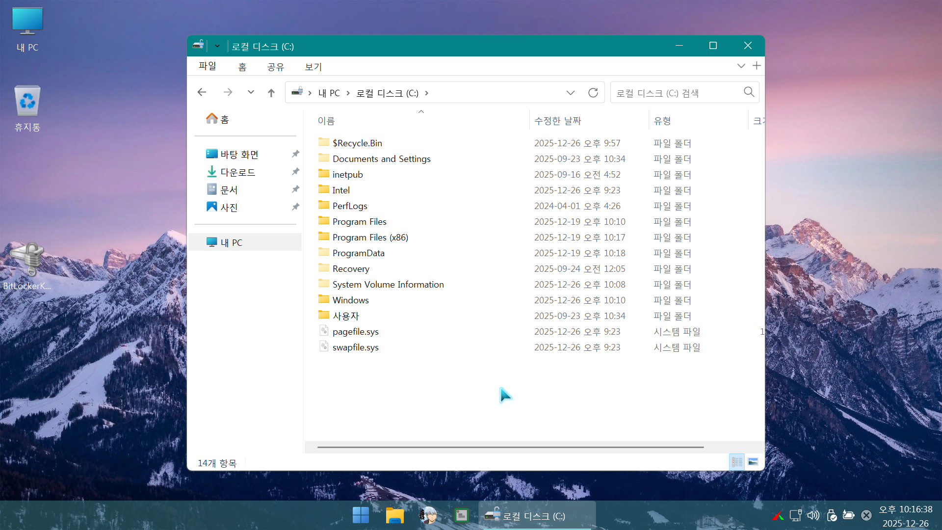Screen dimensions: 942x530
Task: Open recent locations dropdown
Action: pos(251,92)
